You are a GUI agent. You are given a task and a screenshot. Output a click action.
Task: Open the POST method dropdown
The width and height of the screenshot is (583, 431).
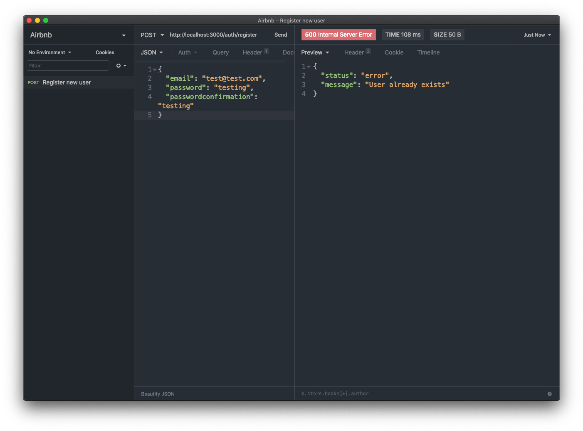coord(152,35)
